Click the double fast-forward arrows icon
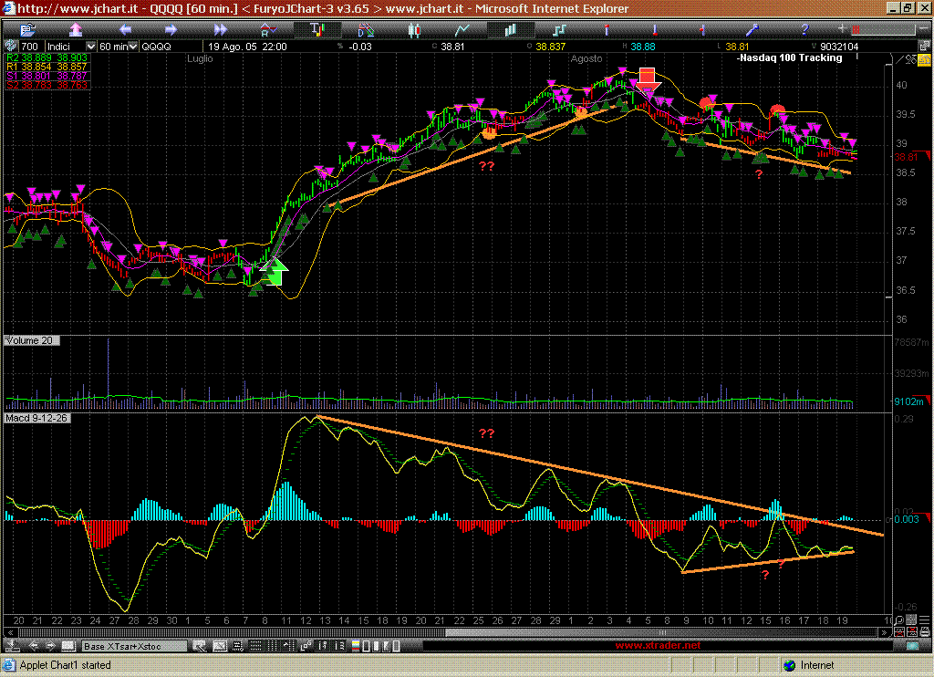This screenshot has width=934, height=677. pyautogui.click(x=221, y=30)
